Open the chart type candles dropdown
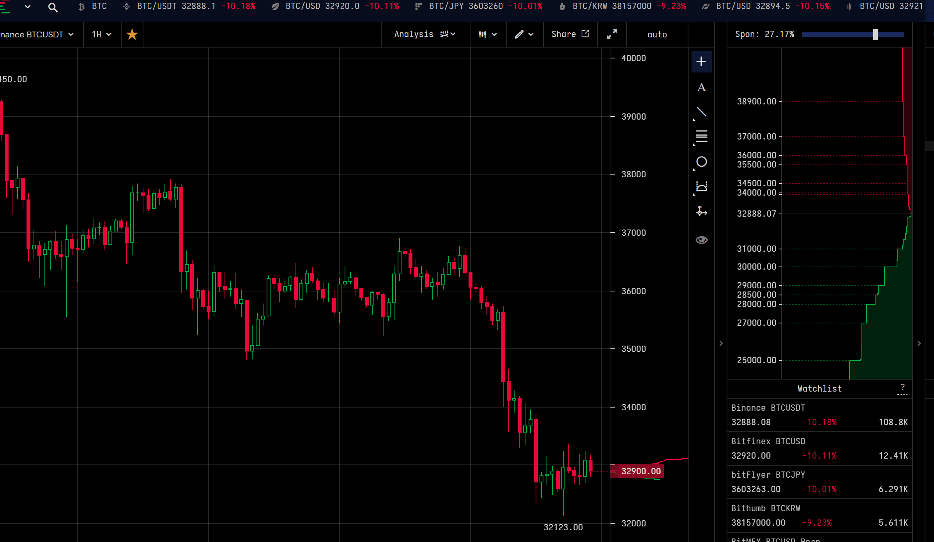This screenshot has width=934, height=542. click(487, 34)
